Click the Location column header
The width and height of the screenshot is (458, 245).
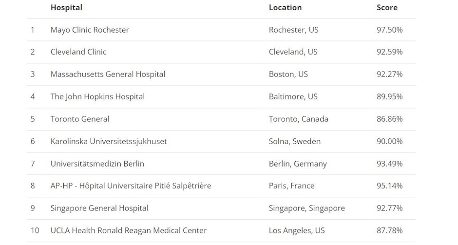285,8
